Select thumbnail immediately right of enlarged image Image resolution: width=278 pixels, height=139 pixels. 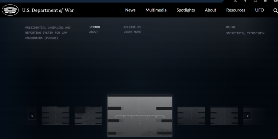[x=191, y=116]
